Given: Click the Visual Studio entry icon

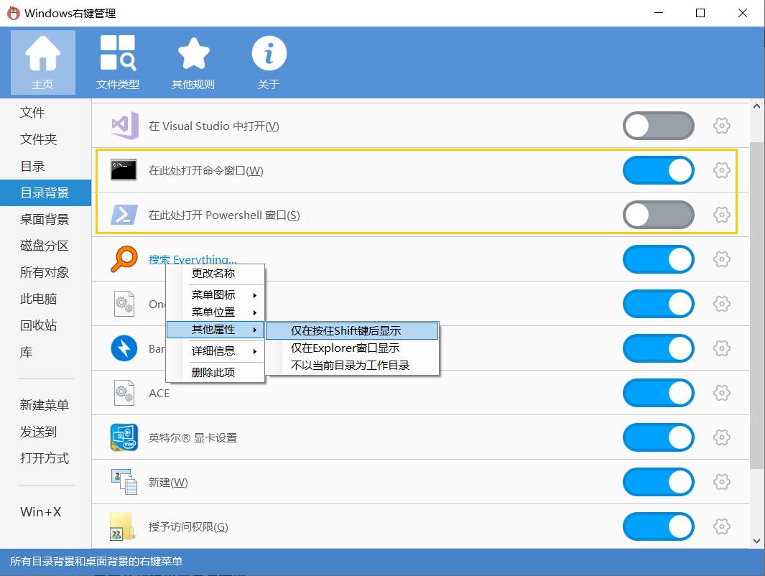Looking at the screenshot, I should [124, 125].
